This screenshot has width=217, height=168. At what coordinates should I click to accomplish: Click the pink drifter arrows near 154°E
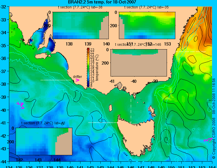[208, 140]
